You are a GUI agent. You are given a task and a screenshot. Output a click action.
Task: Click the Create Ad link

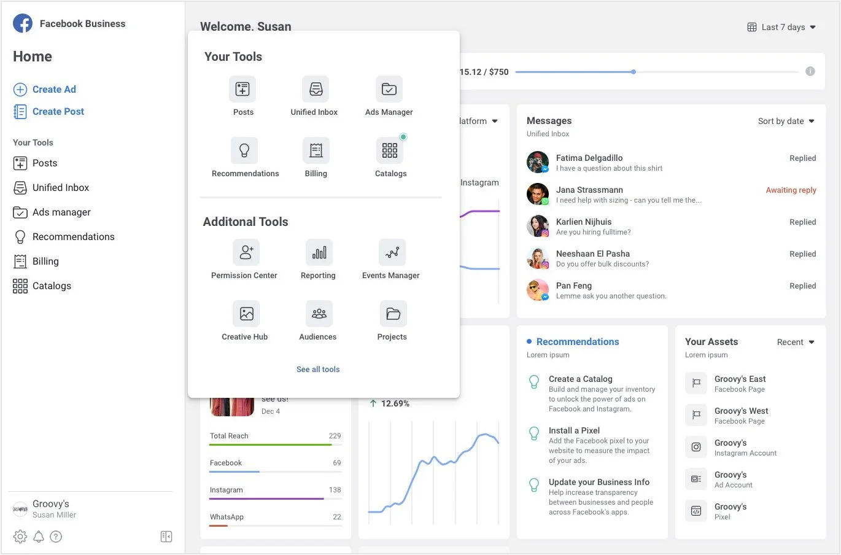pos(54,90)
